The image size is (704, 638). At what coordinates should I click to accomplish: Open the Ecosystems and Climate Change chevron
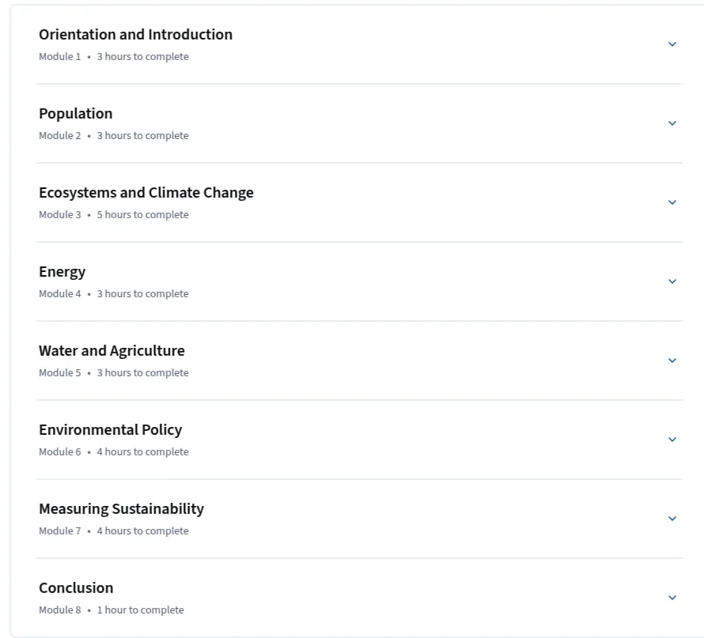tap(672, 202)
